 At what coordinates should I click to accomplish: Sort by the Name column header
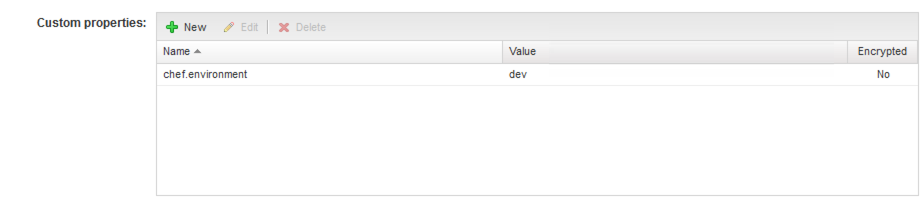point(329,51)
